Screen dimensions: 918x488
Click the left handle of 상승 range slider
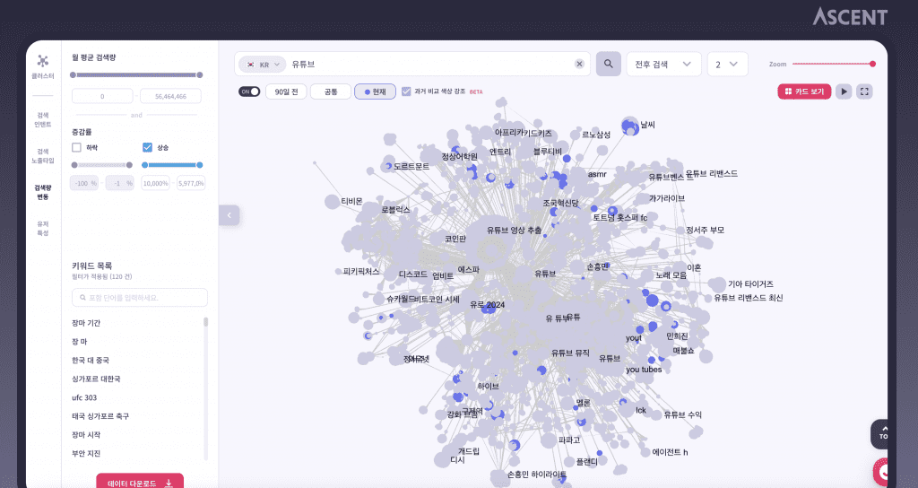pos(145,165)
